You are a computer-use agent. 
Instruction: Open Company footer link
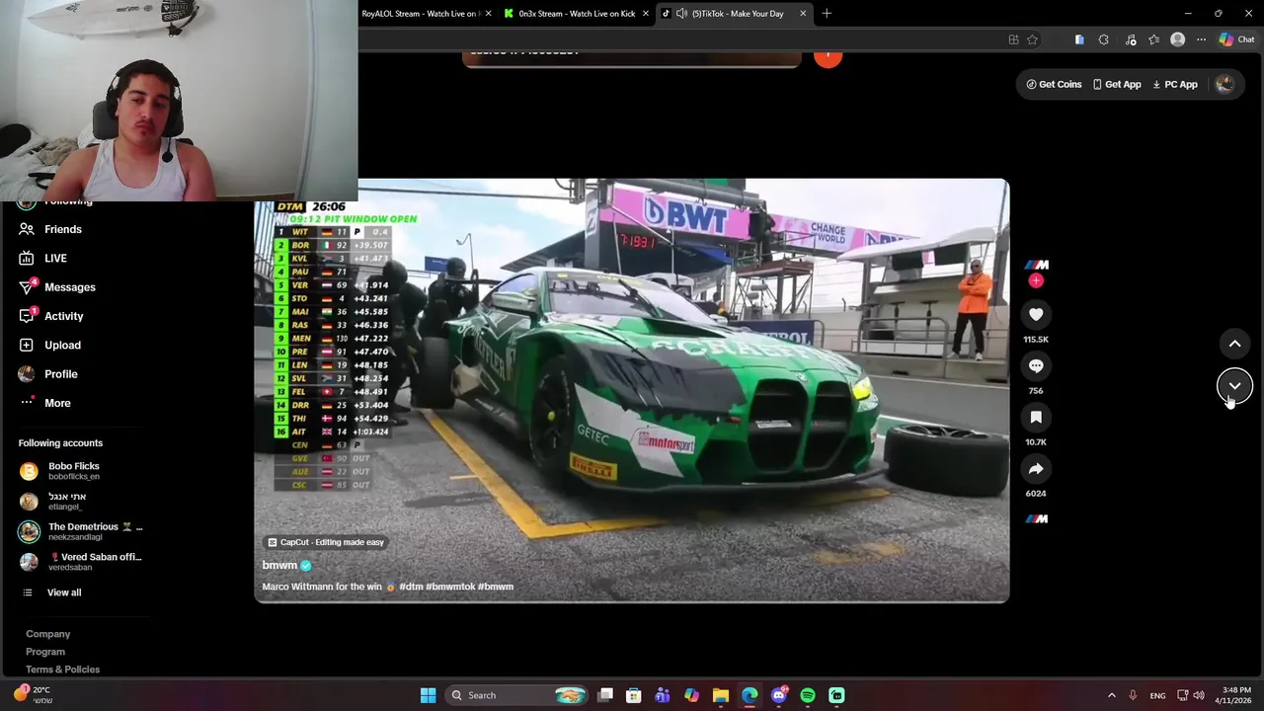pos(47,634)
